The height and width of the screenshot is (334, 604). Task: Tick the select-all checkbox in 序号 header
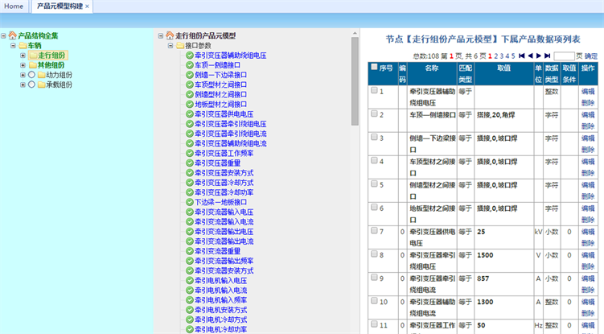coord(374,68)
